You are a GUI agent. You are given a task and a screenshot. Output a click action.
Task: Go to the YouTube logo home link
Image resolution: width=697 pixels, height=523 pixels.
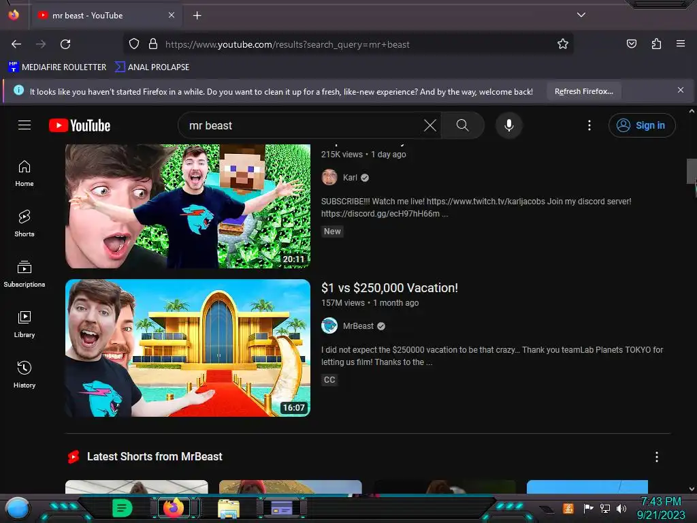coord(80,125)
